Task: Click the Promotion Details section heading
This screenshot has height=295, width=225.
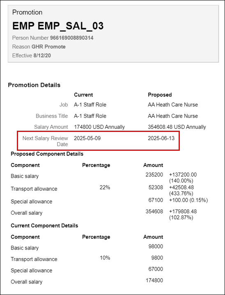Action: pos(34,85)
